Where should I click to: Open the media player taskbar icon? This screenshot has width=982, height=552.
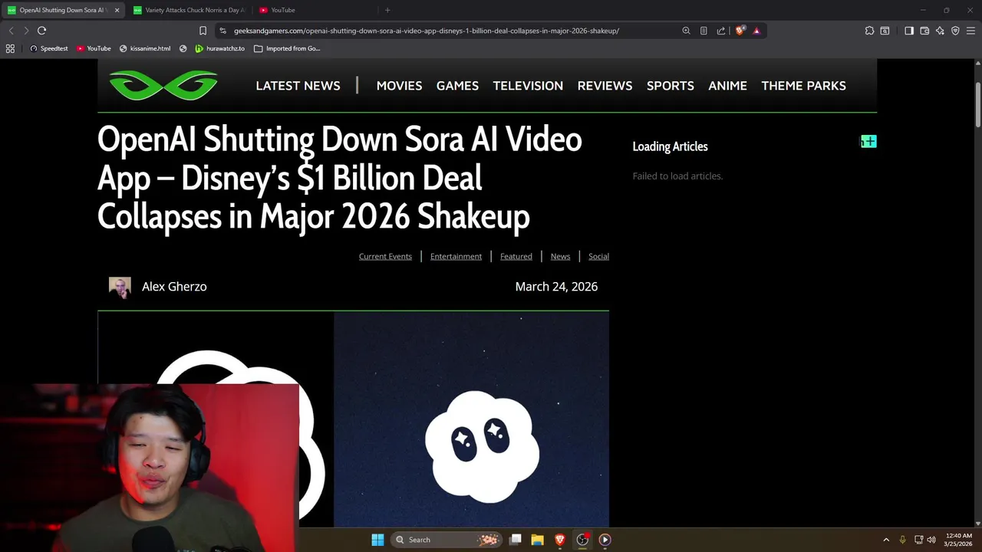click(x=605, y=540)
